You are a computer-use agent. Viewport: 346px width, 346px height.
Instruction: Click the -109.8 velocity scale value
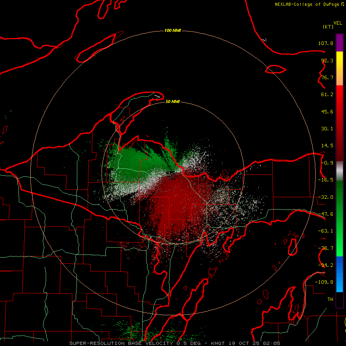(x=324, y=282)
